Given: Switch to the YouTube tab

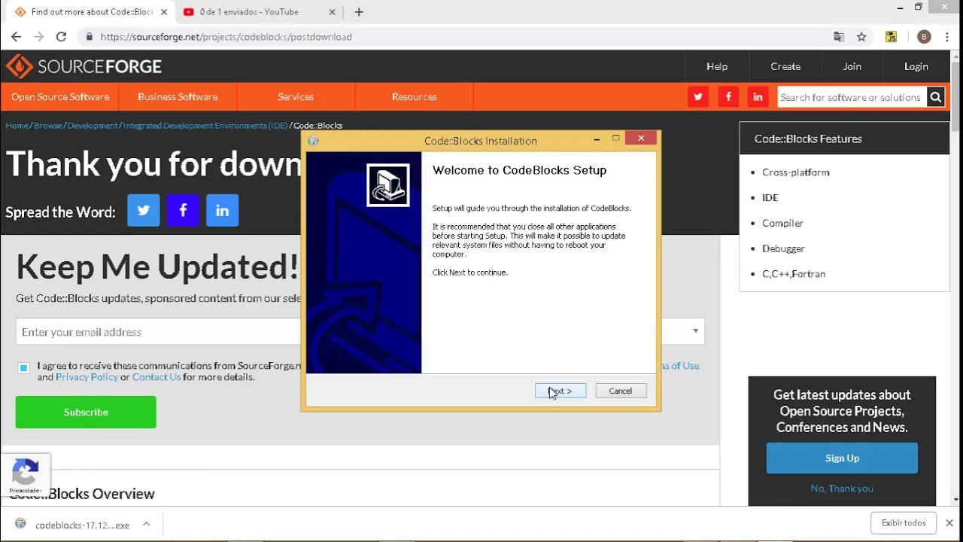Looking at the screenshot, I should point(250,12).
